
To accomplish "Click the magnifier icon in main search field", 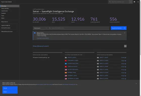I will coord(50,28).
